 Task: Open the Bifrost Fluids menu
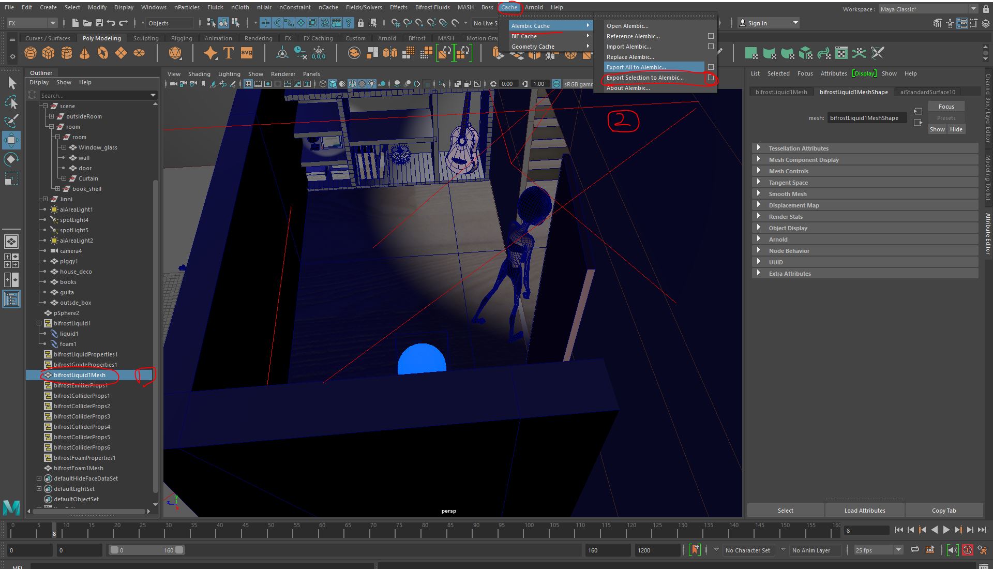pos(432,7)
